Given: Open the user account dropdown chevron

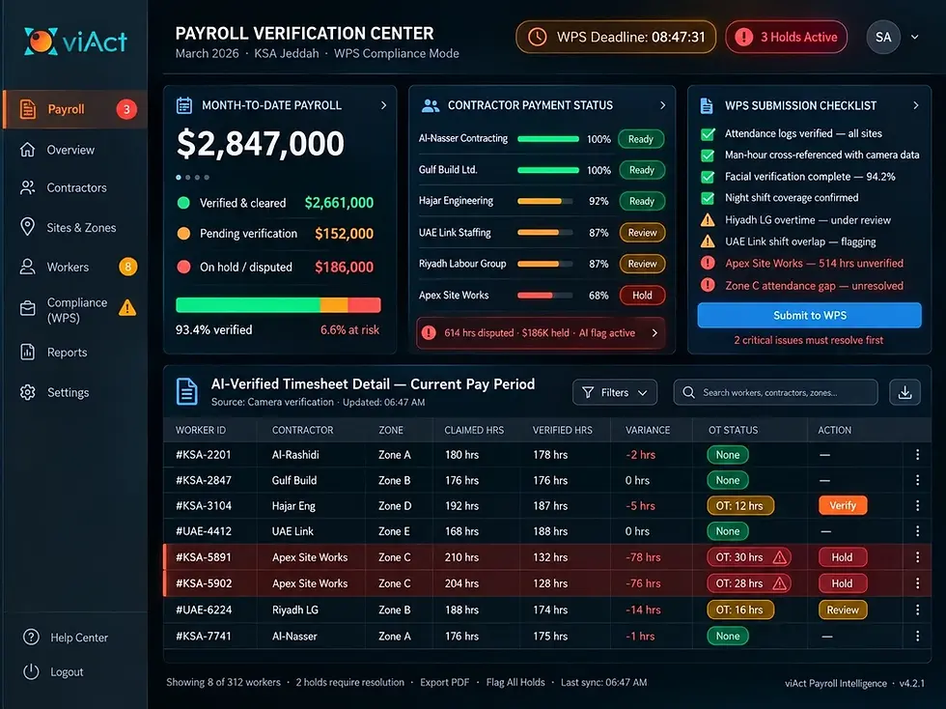Looking at the screenshot, I should tap(915, 37).
